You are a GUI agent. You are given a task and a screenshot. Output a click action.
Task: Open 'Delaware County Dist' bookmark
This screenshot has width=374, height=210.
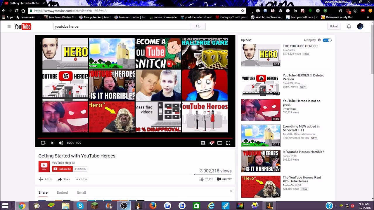point(337,17)
